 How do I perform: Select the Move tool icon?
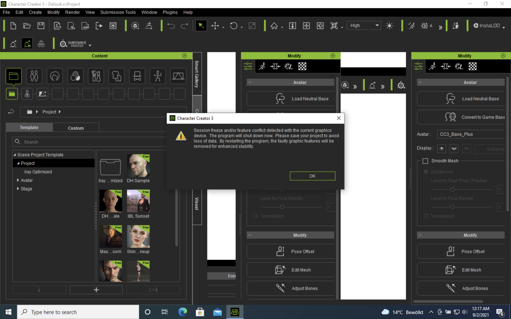point(215,26)
